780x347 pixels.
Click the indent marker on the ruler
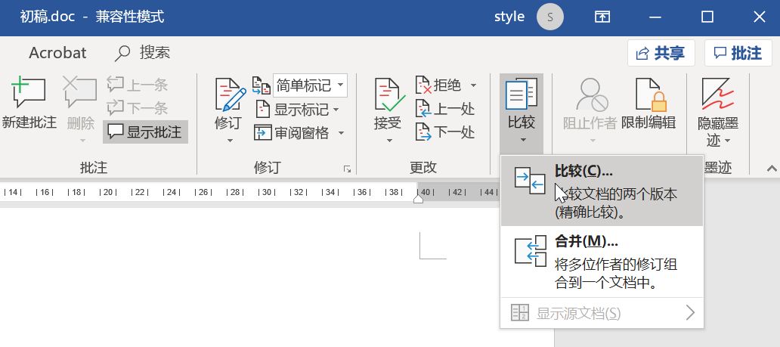419,198
